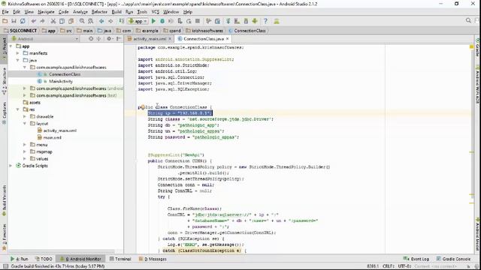
Task: Open the Build menu
Action: 116,12
